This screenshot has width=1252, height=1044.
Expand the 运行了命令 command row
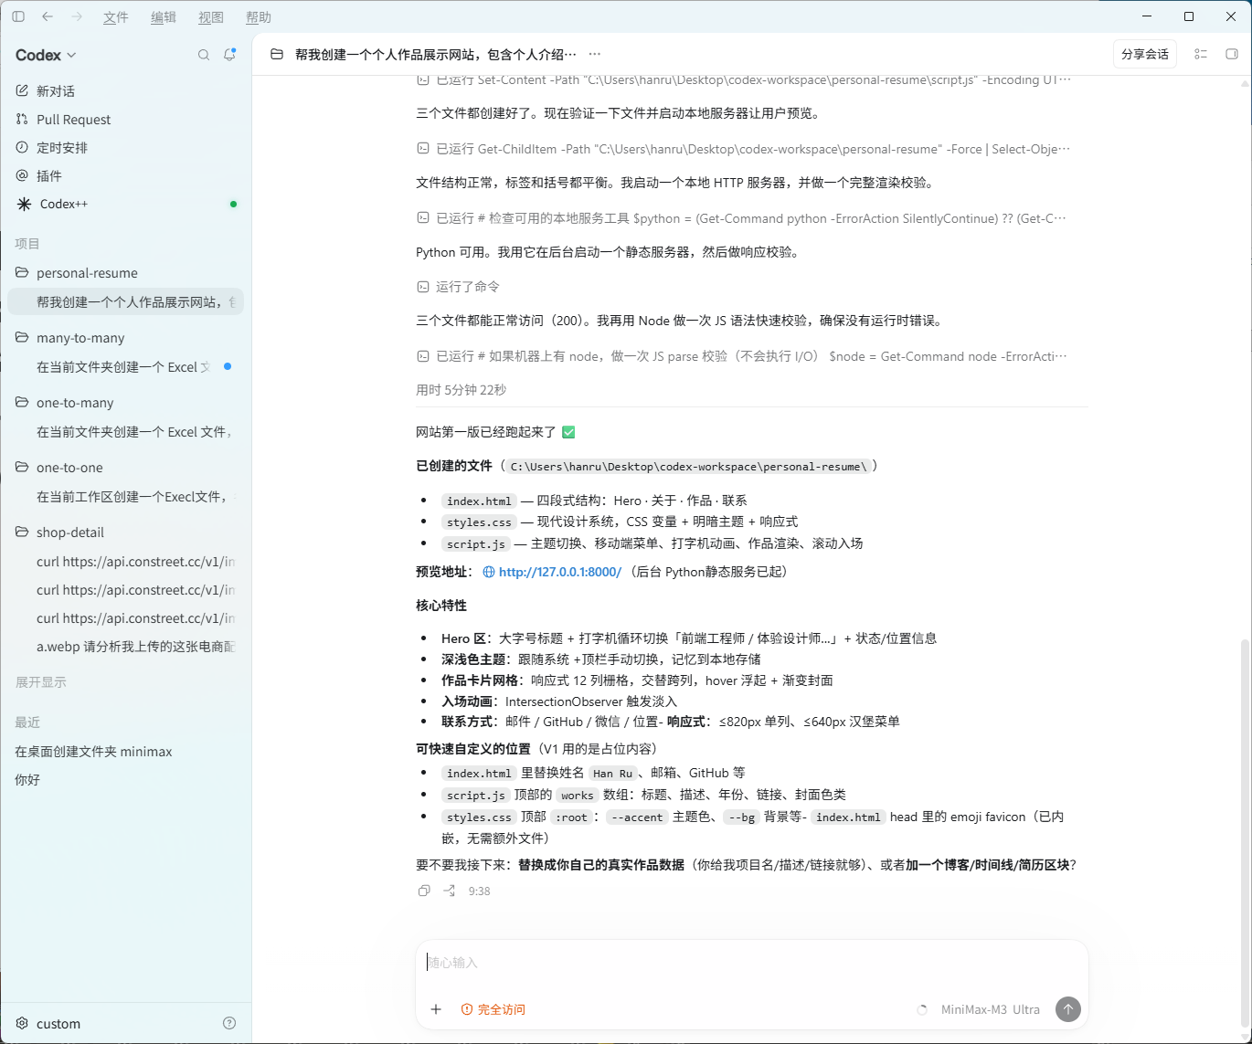coord(459,287)
